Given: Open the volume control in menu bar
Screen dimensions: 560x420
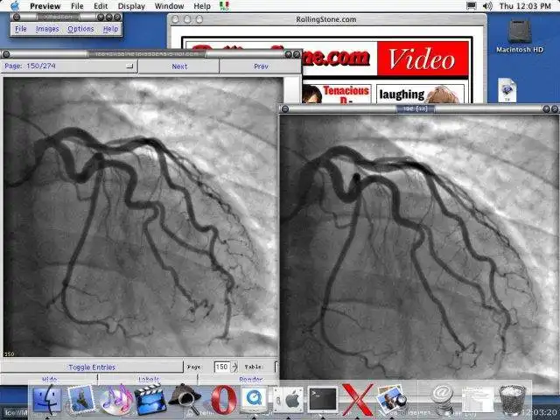Looking at the screenshot, I should (x=487, y=6).
